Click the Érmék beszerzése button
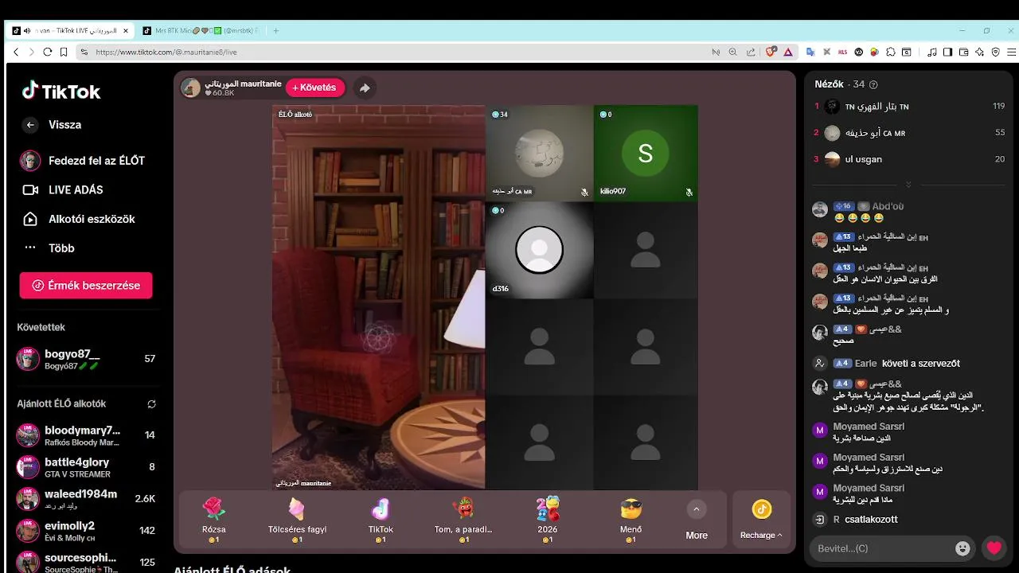Screen dimensions: 1019x573 86,285
